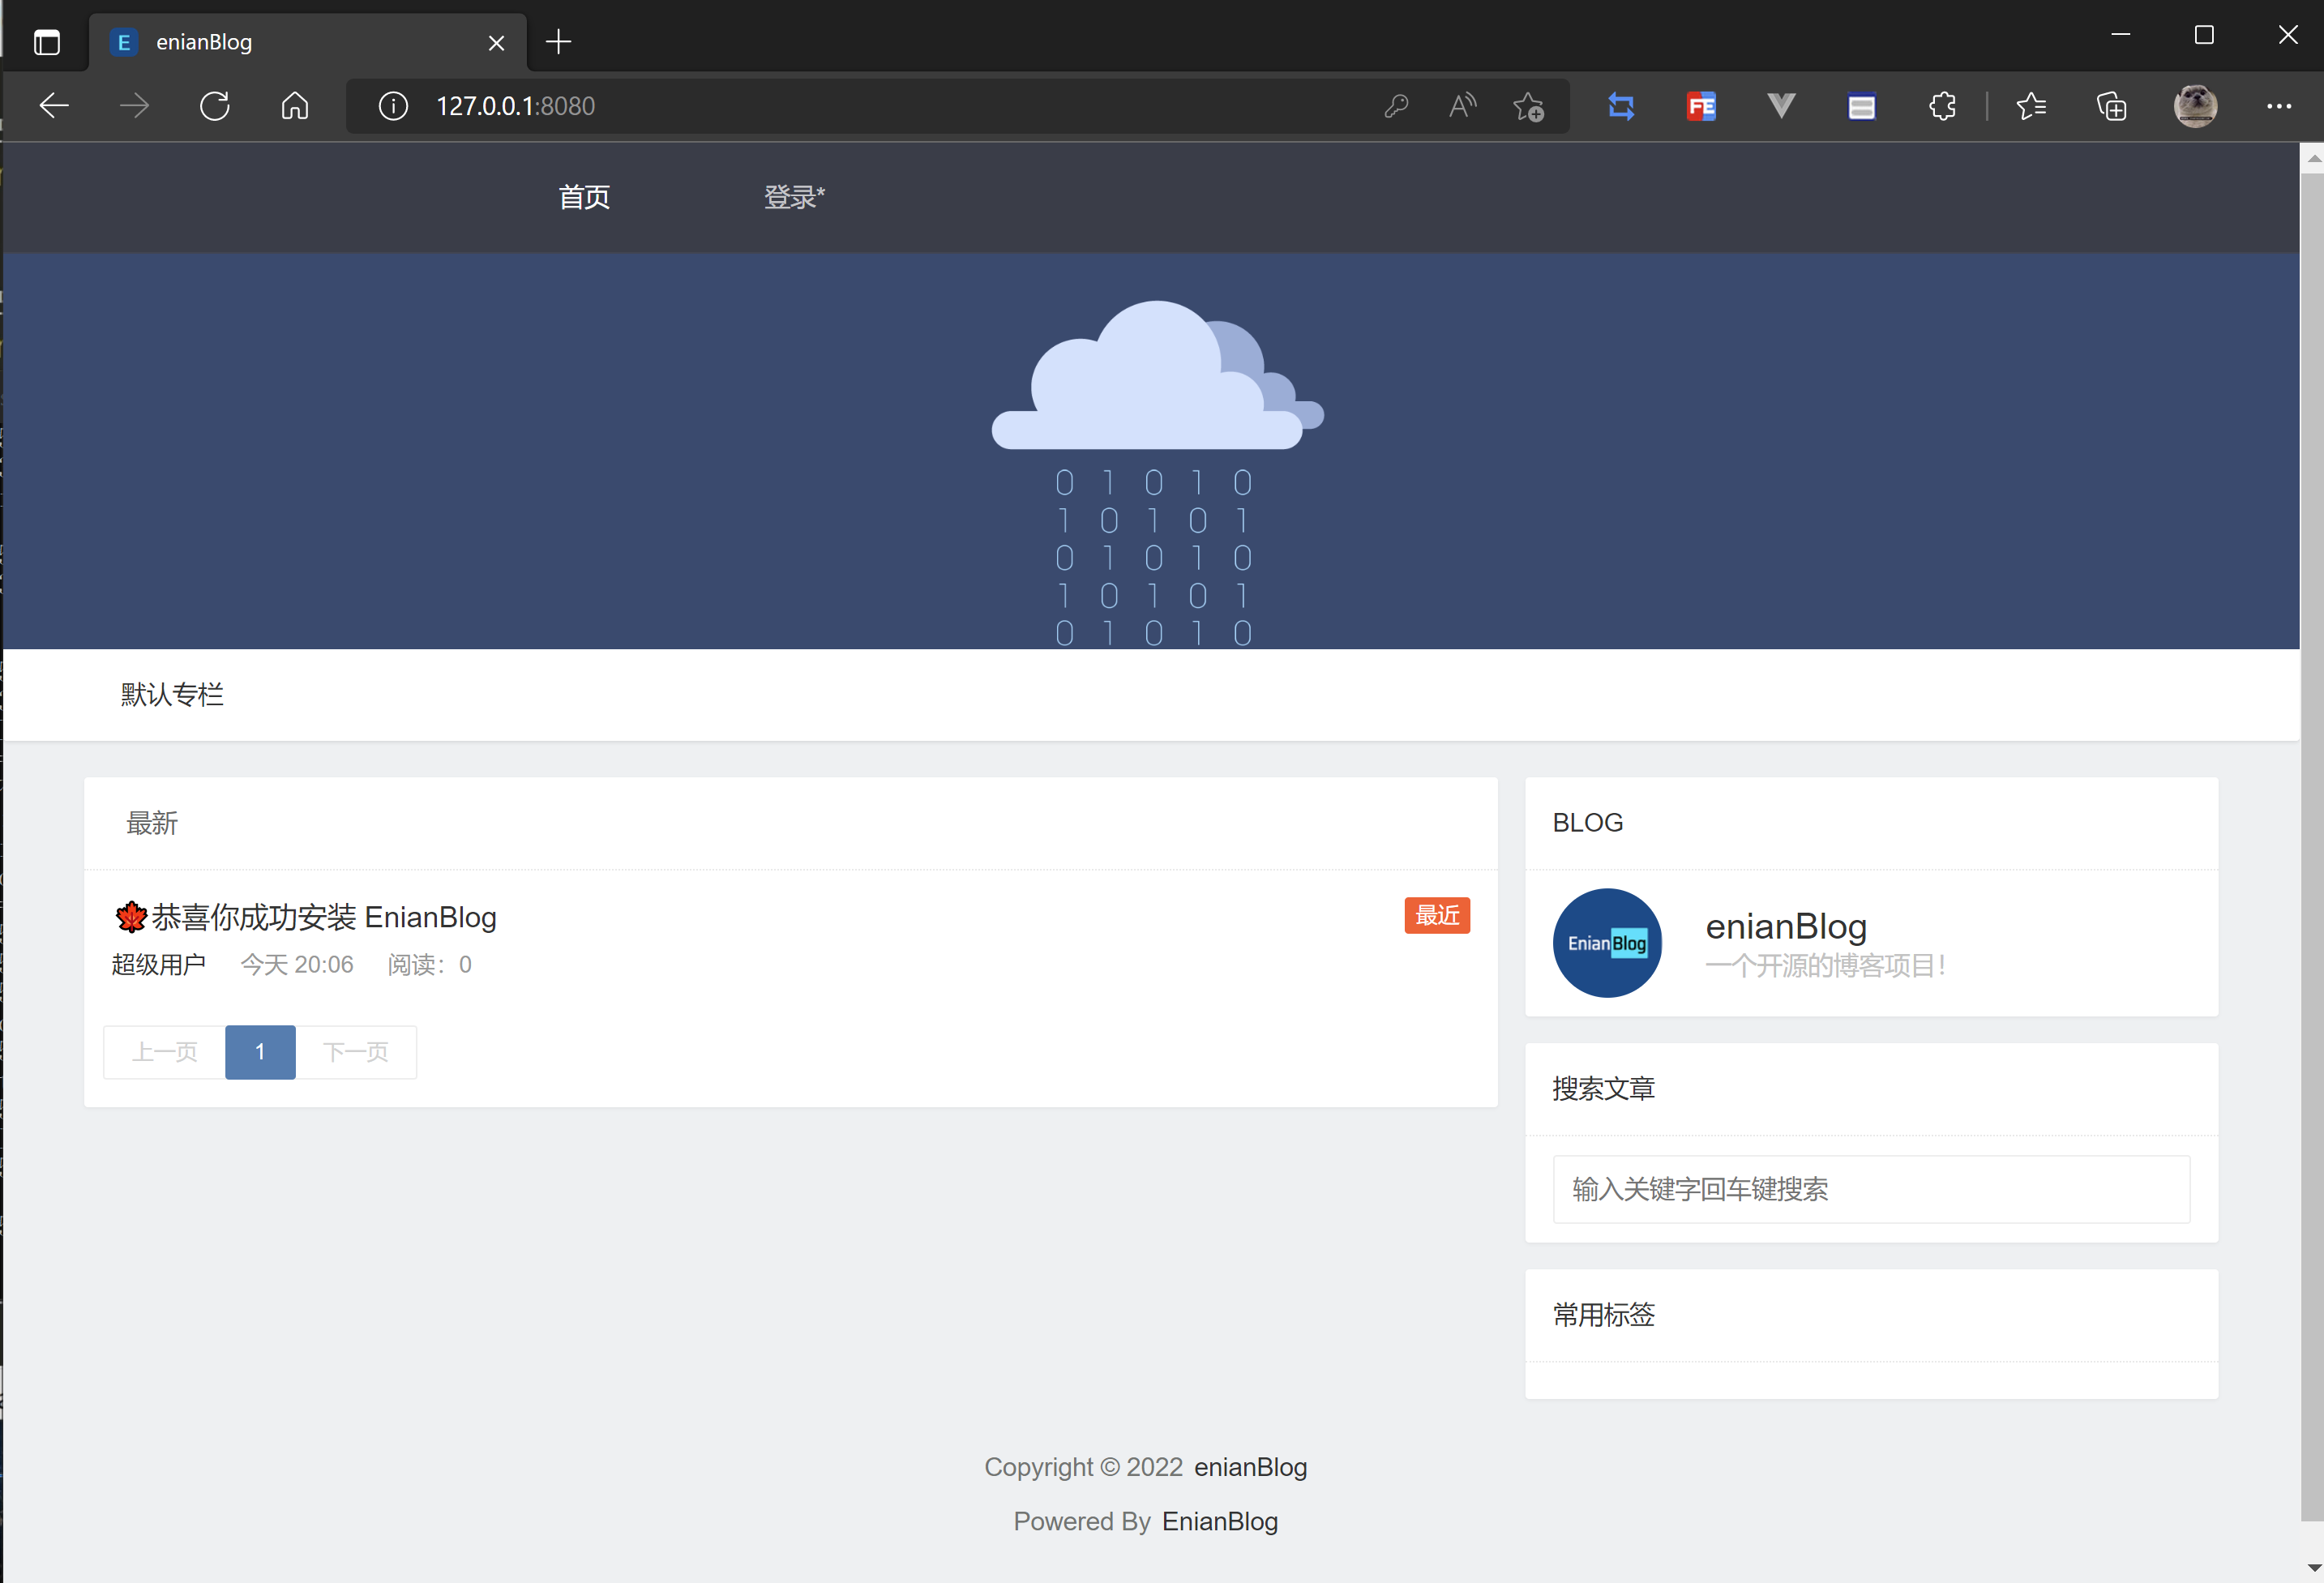Activate the read aloud icon
Screen dimensions: 2324x1583
(x=1462, y=106)
